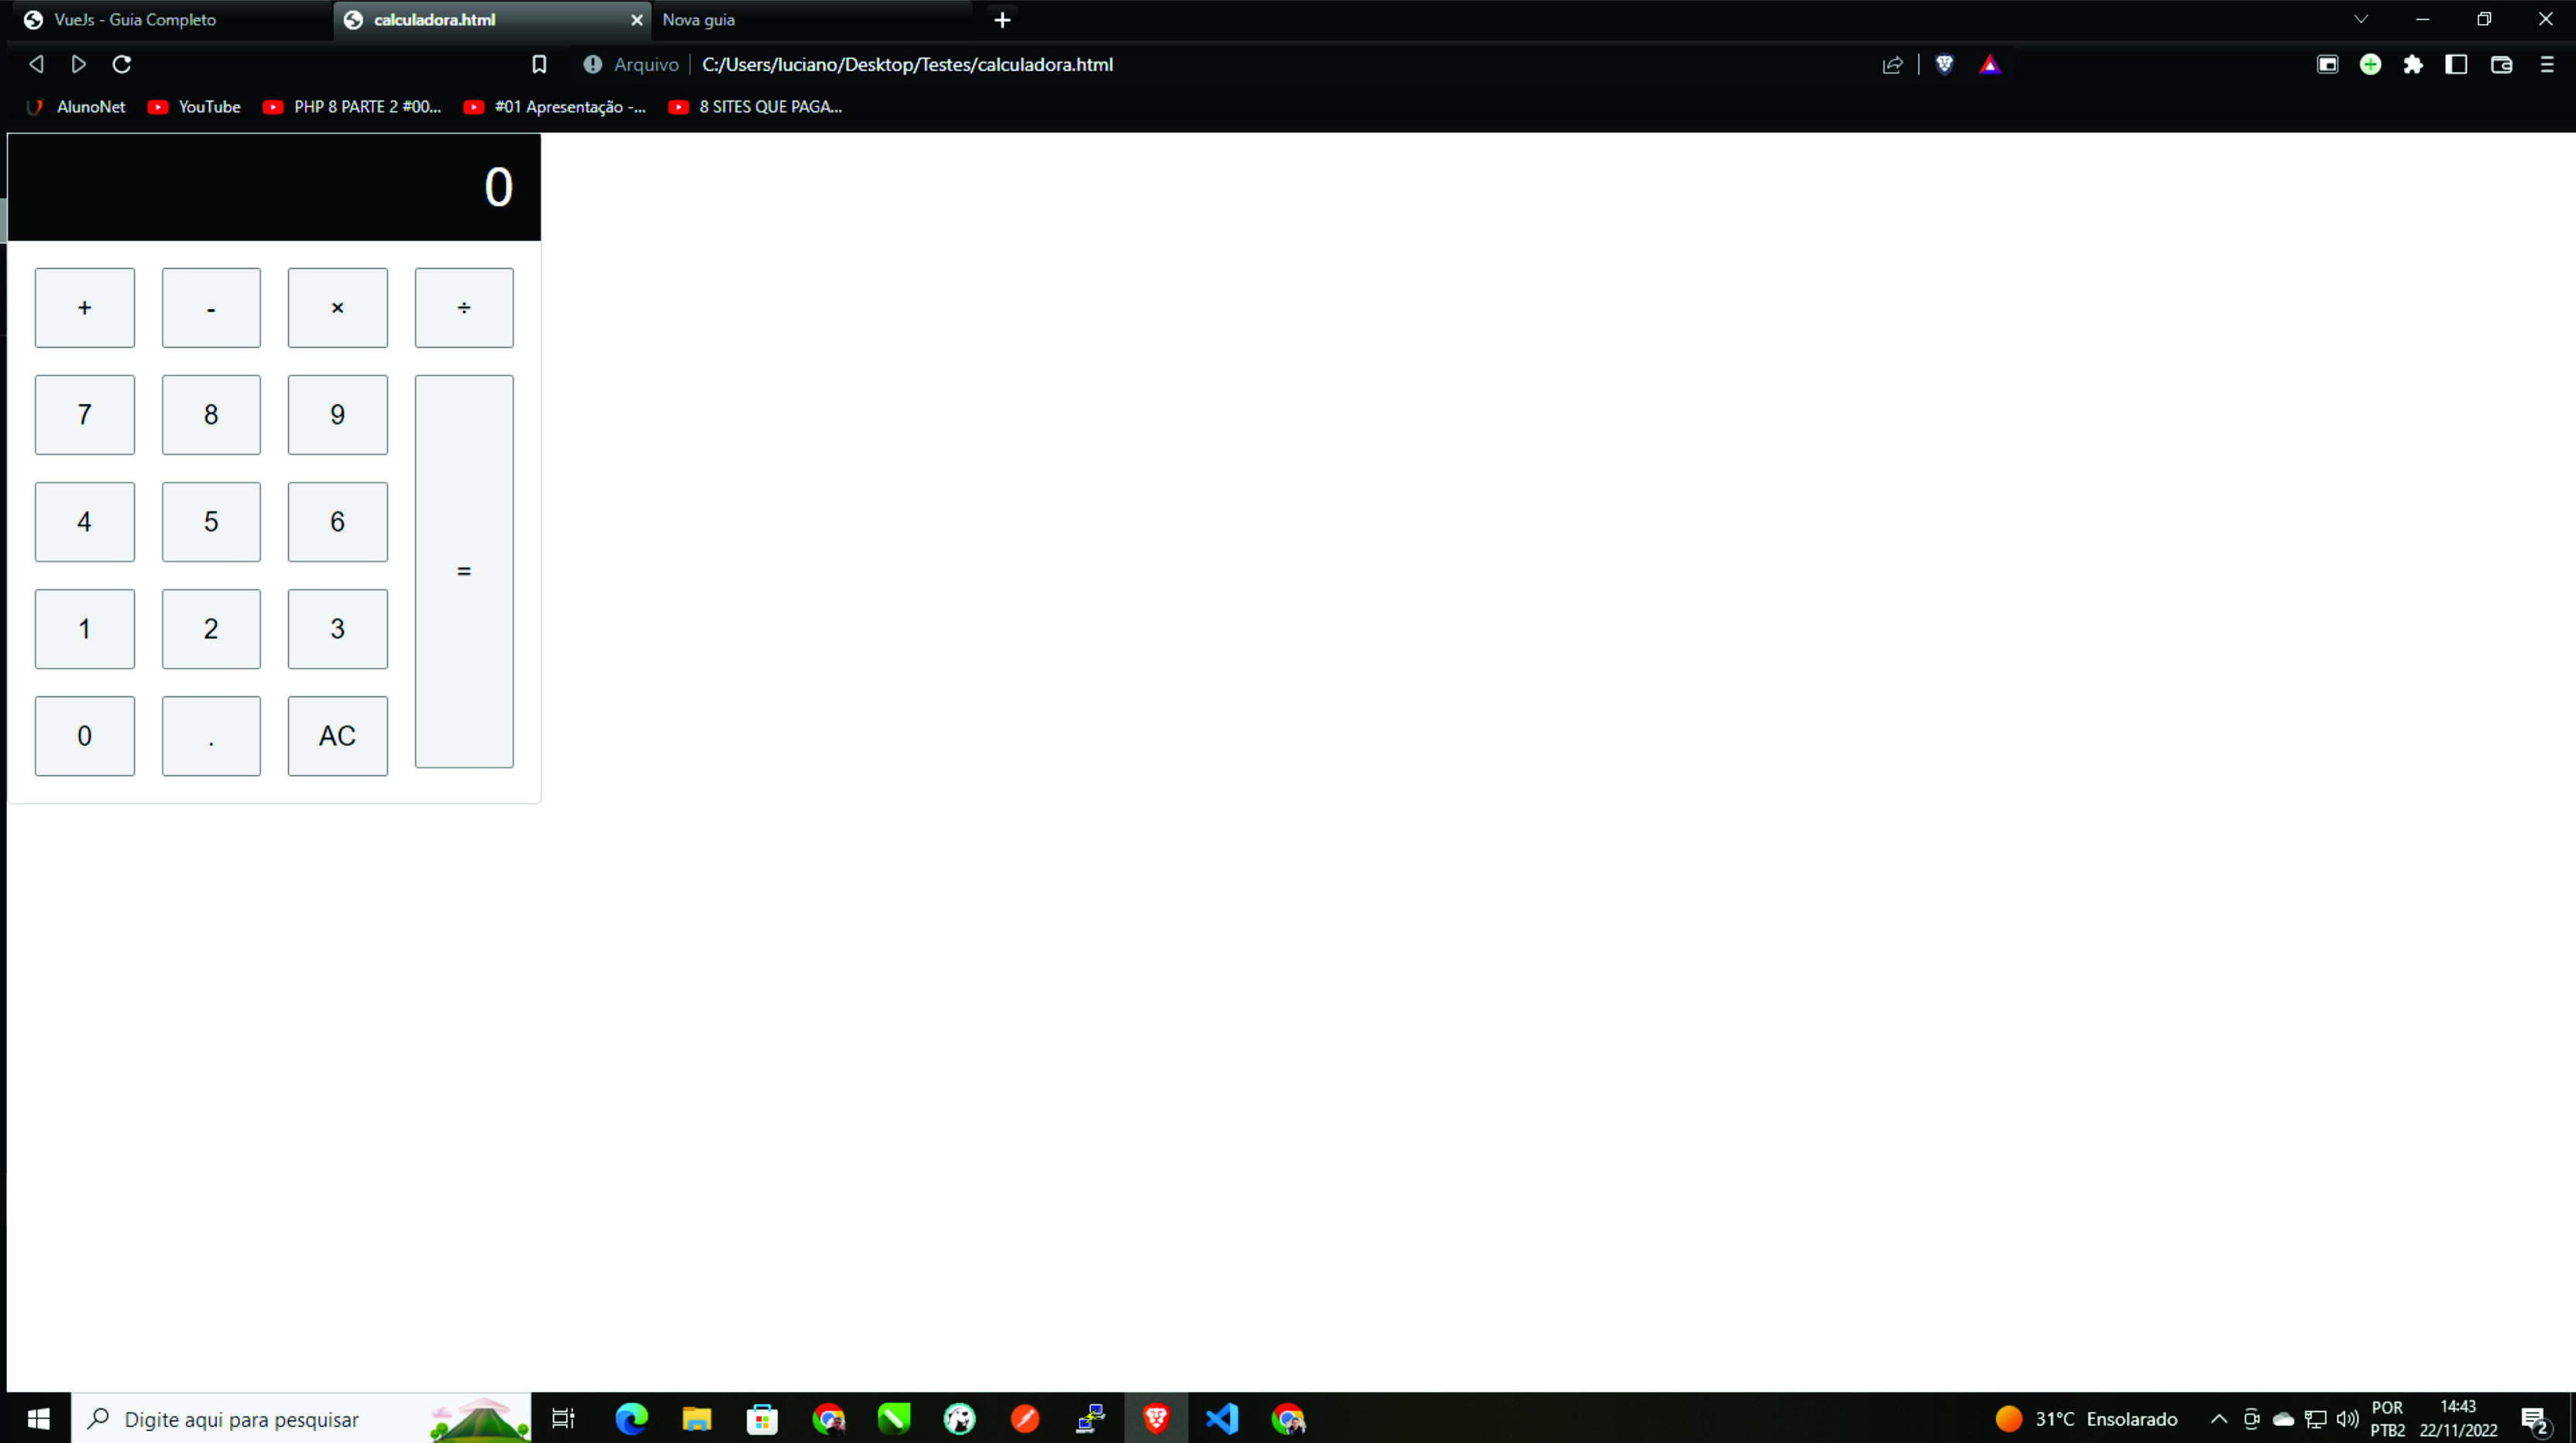
Task: Click the file path address bar
Action: click(907, 65)
